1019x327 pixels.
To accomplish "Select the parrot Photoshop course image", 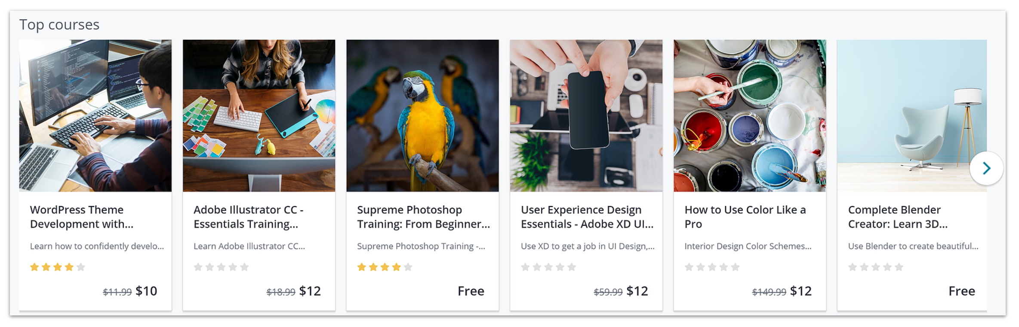I will (x=423, y=116).
